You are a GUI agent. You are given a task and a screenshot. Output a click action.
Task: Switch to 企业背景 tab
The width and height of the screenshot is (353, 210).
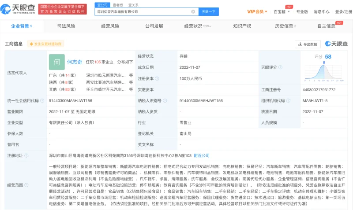point(22,26)
